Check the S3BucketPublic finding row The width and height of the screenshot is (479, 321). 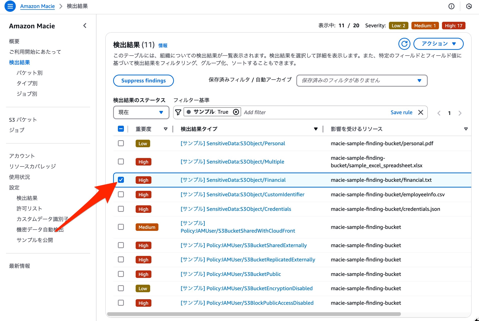point(121,274)
